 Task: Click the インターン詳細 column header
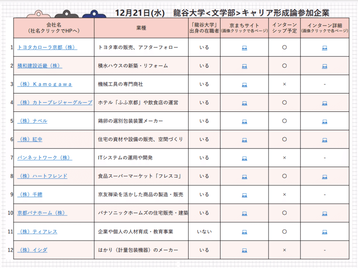(325, 28)
